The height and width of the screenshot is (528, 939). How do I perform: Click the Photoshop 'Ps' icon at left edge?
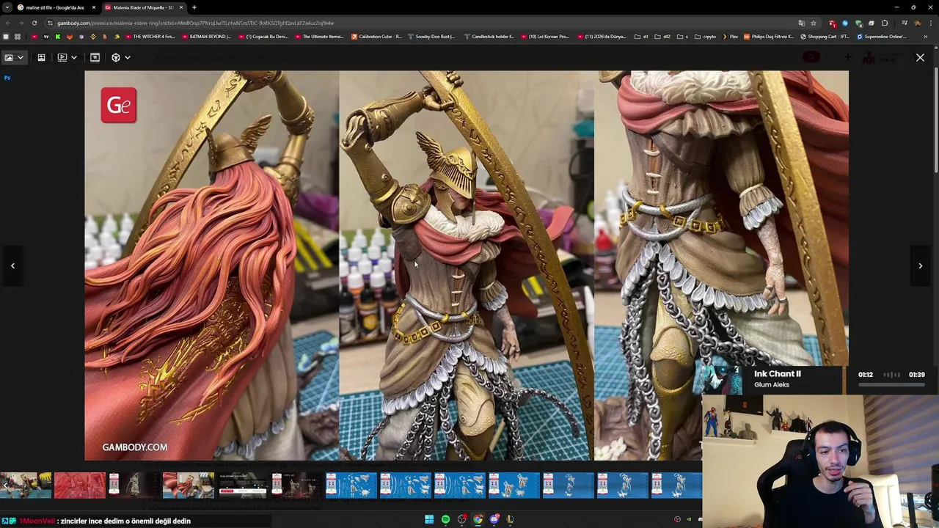[7, 78]
